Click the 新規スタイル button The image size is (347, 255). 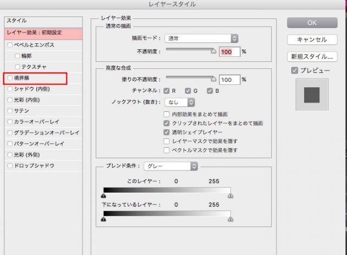point(312,56)
